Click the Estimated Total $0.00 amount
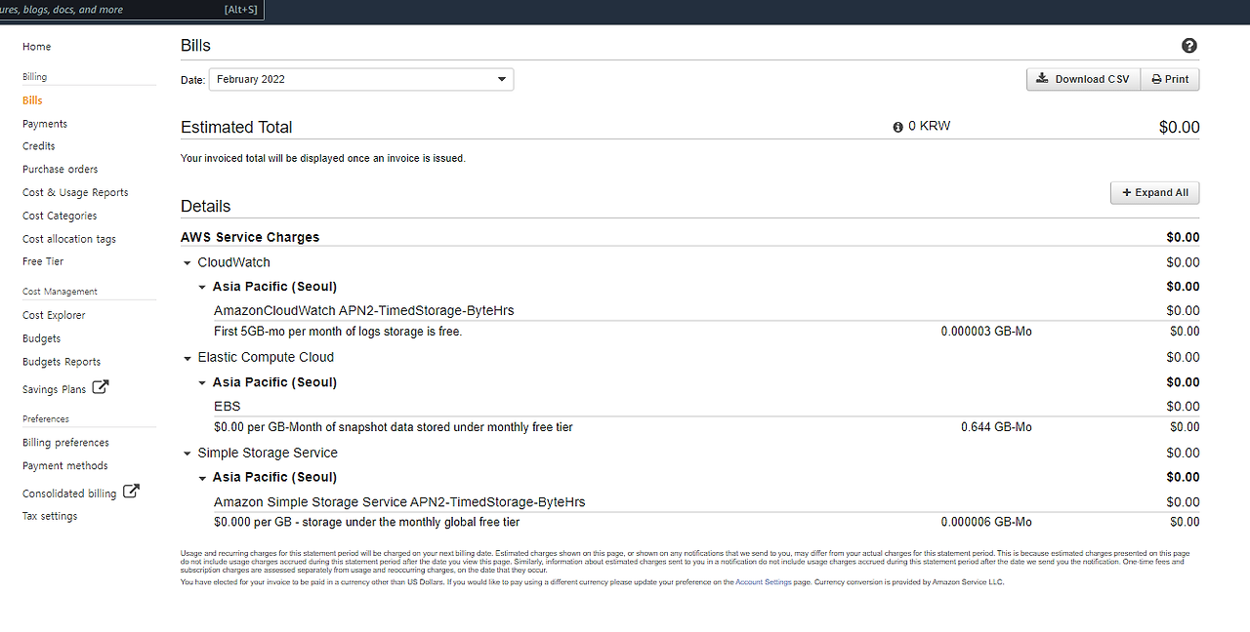This screenshot has height=632, width=1250. pyautogui.click(x=1179, y=128)
